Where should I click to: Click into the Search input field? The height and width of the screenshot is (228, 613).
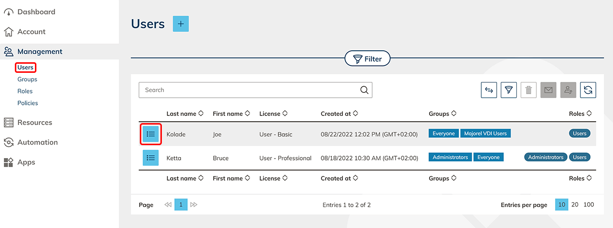[x=249, y=90]
